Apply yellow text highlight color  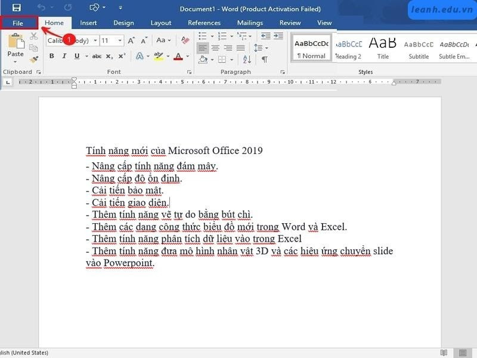click(159, 56)
